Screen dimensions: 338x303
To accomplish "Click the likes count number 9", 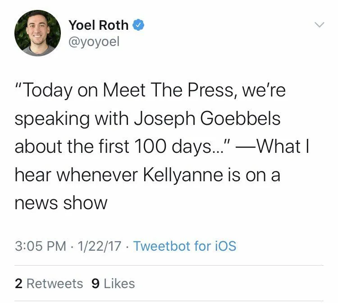I will [x=95, y=284].
